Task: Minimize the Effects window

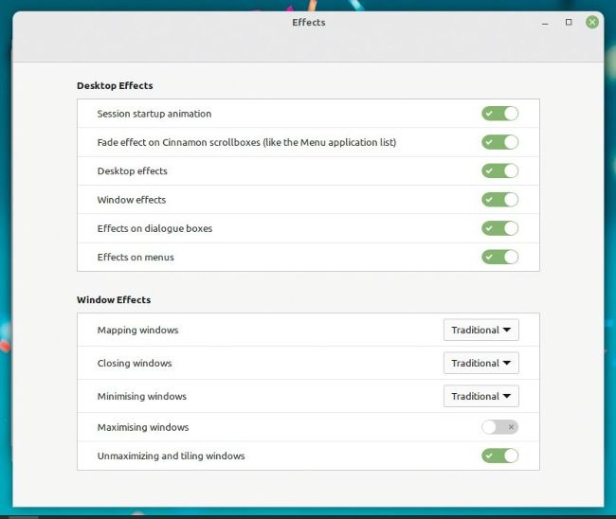Action: tap(544, 22)
